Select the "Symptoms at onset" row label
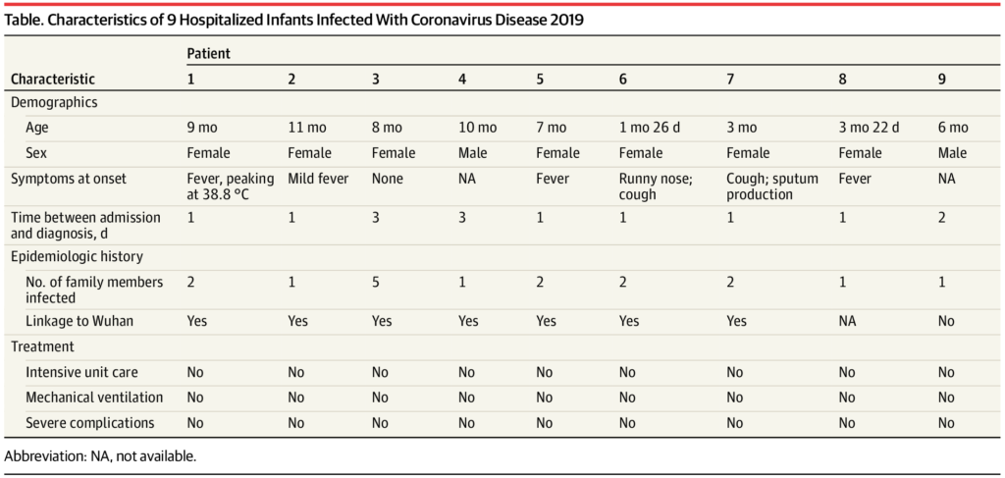Viewport: 1005px width, 478px height. 69,179
